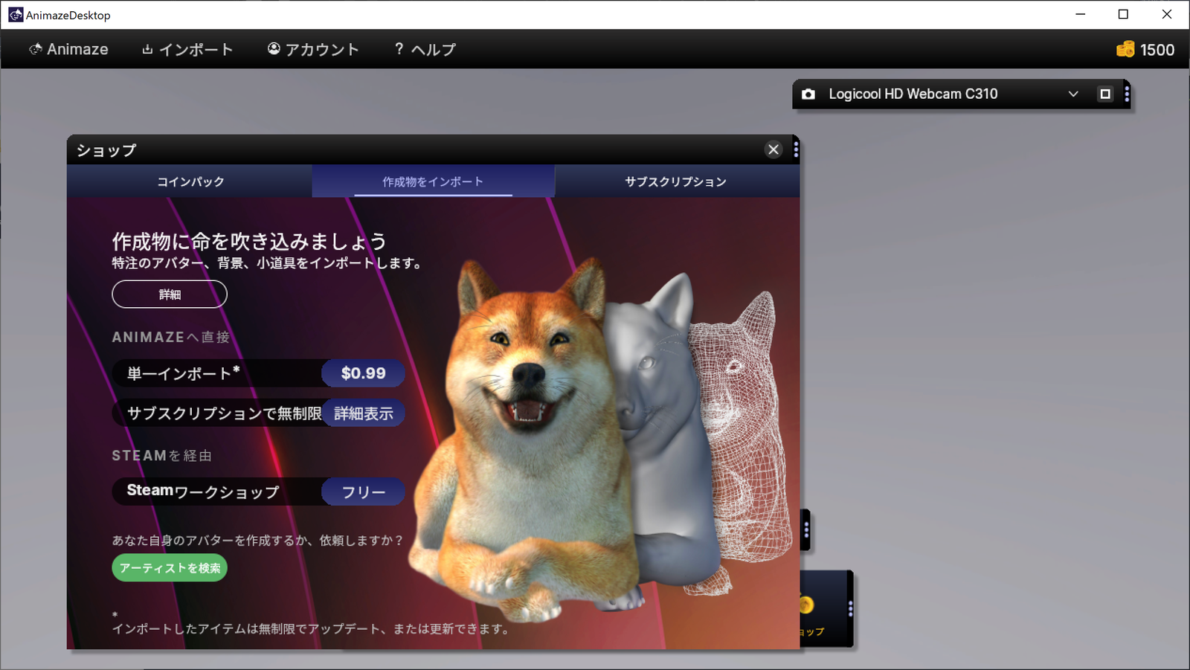Expand the Logicool HD Webcam C310 dropdown

coord(1072,94)
